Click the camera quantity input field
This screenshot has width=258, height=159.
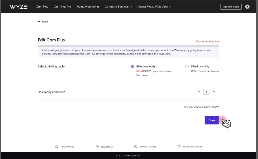pyautogui.click(x=206, y=92)
